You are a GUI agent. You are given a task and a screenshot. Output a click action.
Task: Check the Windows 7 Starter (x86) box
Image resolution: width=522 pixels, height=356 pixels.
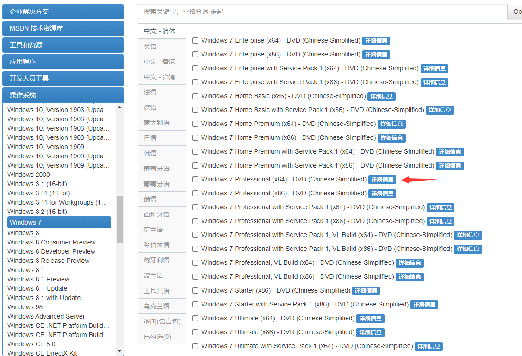point(195,290)
